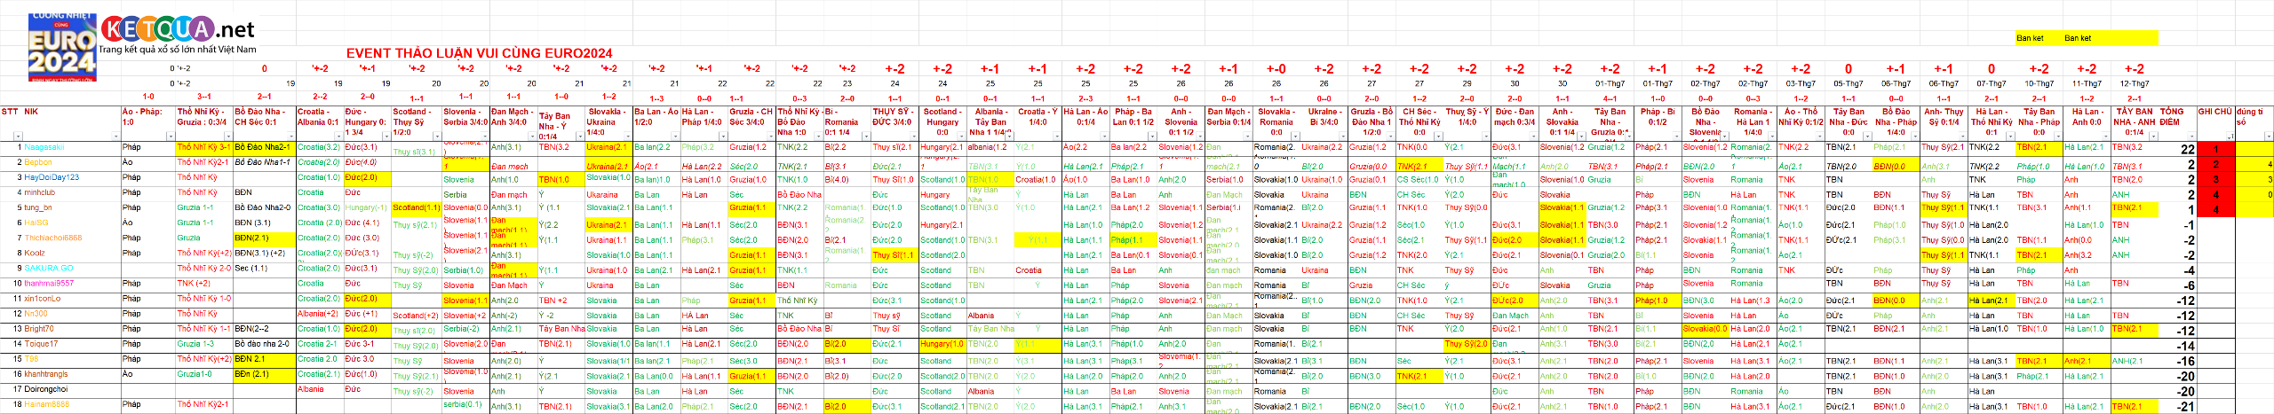Select the EVENT THẢO LUẬN VUI CÙNG EURO2024 title
The width and height of the screenshot is (2274, 414).
479,53
